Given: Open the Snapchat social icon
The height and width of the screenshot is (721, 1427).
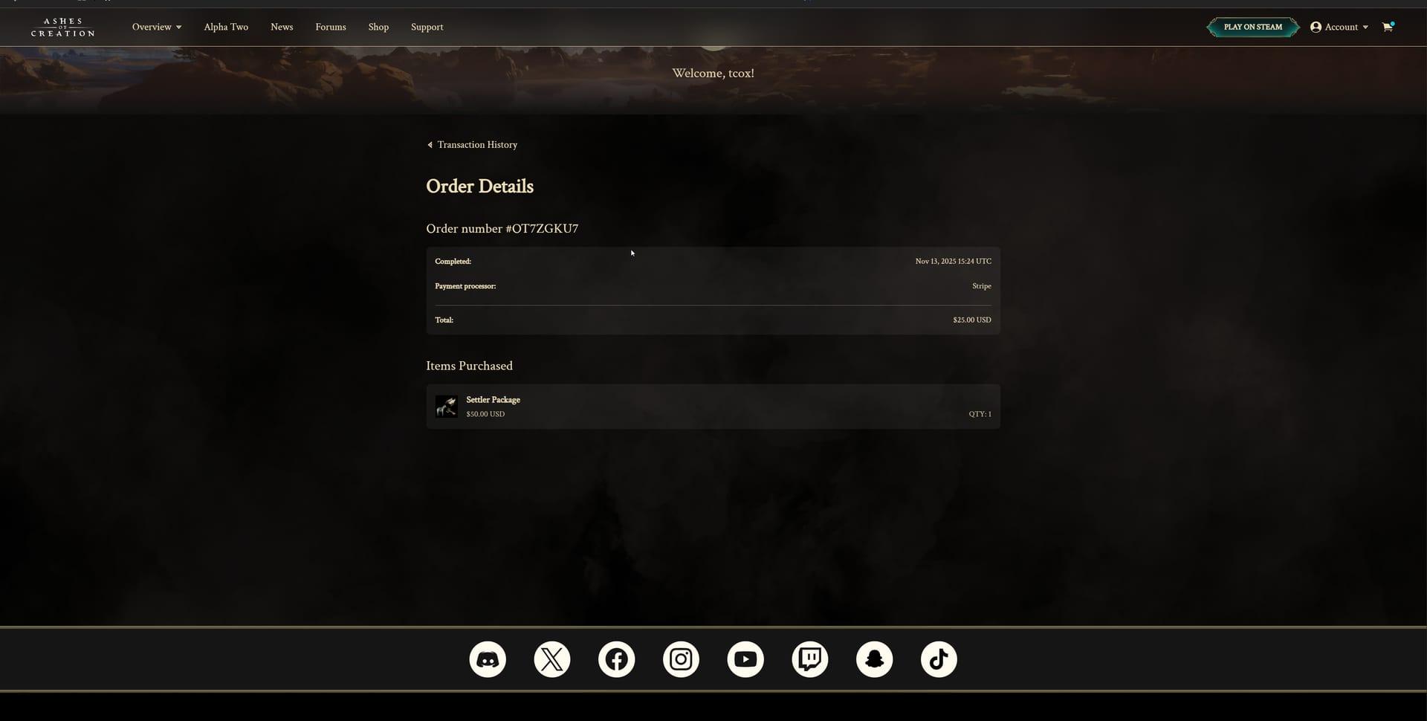Looking at the screenshot, I should (874, 659).
